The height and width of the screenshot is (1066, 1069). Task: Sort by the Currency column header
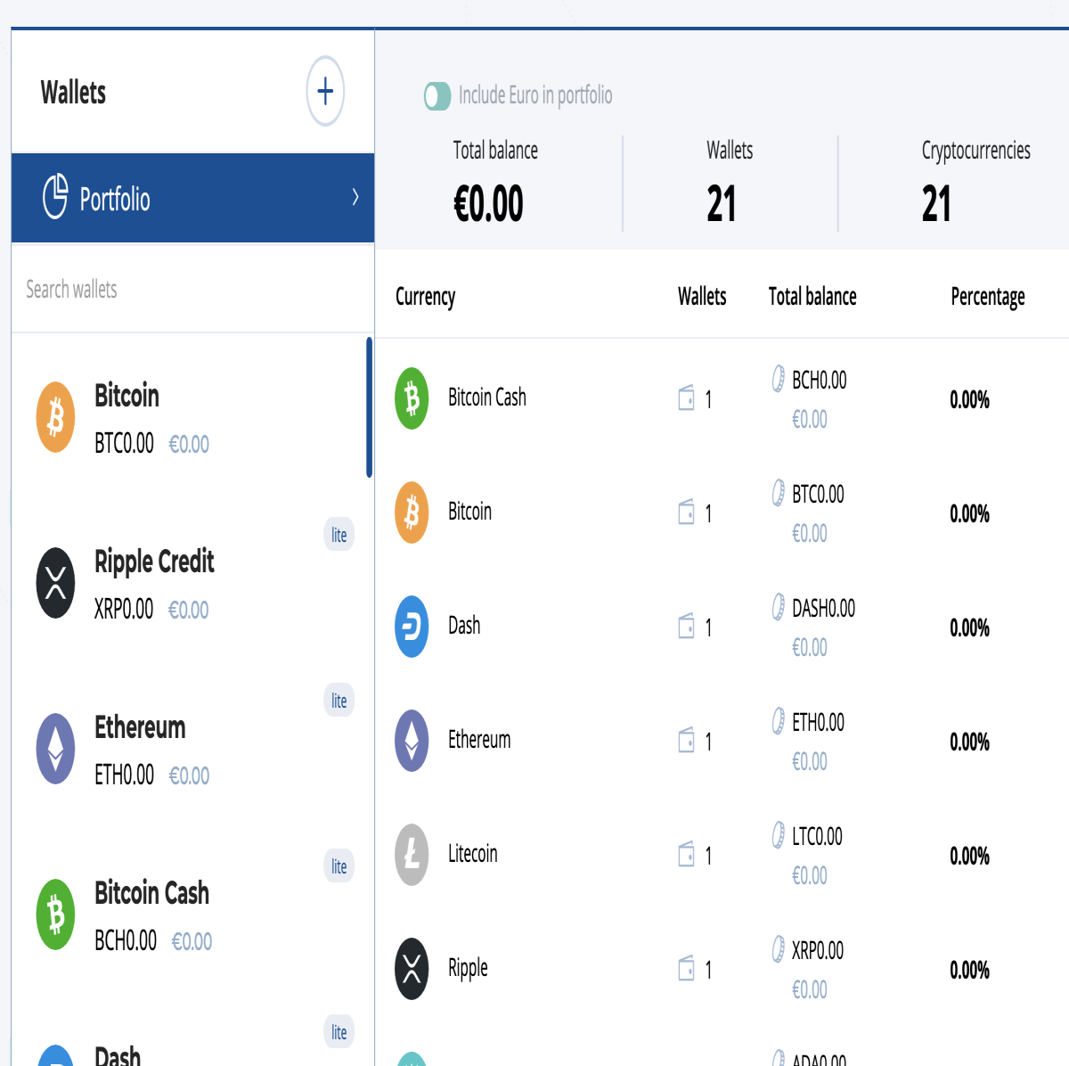(x=425, y=297)
